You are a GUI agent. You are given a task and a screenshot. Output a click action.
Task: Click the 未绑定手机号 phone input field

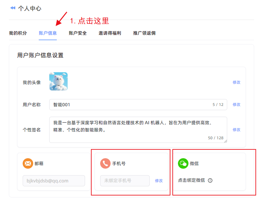tap(125, 181)
